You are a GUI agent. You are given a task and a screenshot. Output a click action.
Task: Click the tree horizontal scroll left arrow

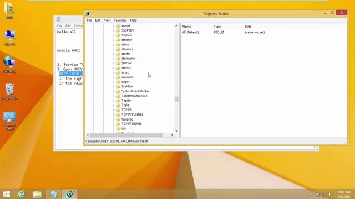pyautogui.click(x=88, y=135)
